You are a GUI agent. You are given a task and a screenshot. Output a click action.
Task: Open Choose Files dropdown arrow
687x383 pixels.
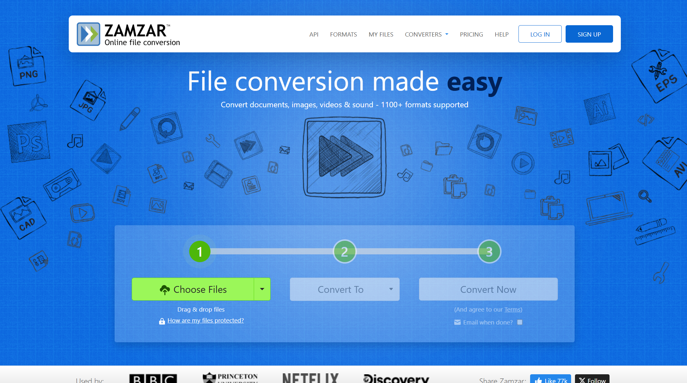pyautogui.click(x=262, y=289)
